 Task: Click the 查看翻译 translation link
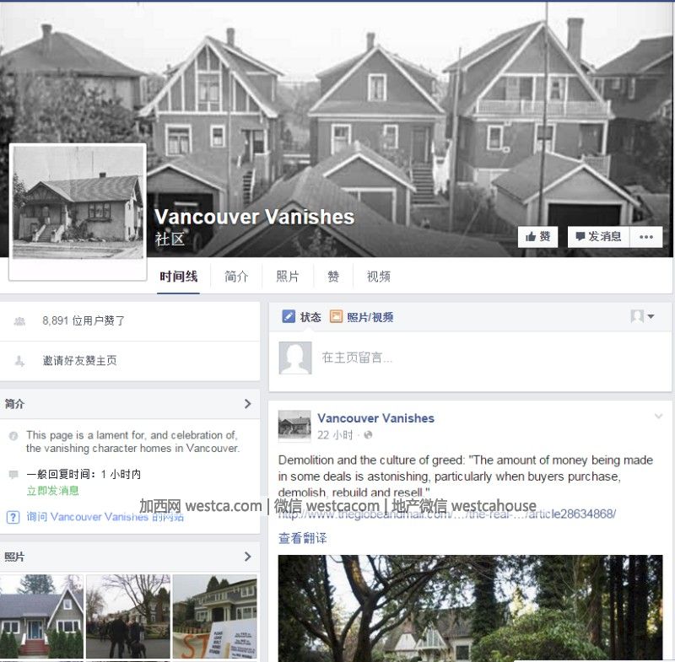303,538
